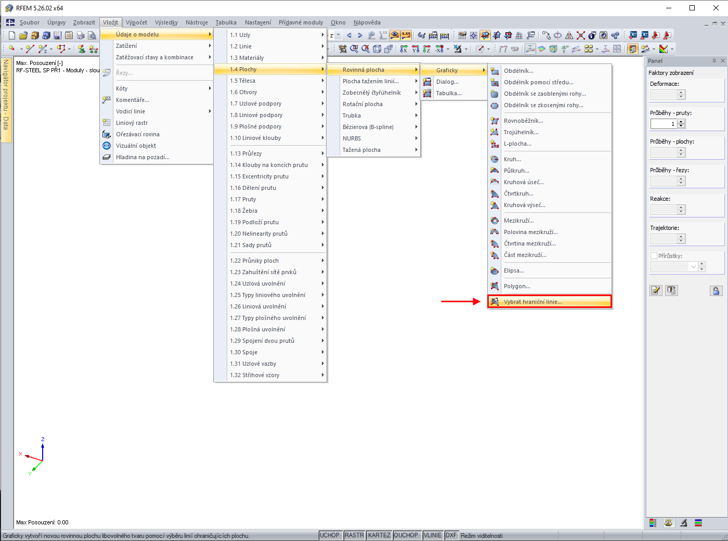
Task: Click the delete red X toolbar icon
Action: click(x=581, y=35)
